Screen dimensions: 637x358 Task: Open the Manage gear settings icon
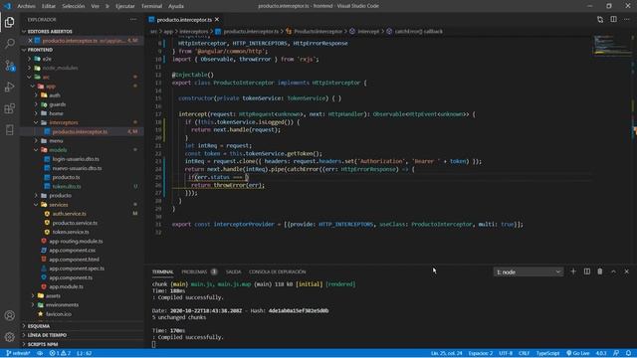point(9,336)
